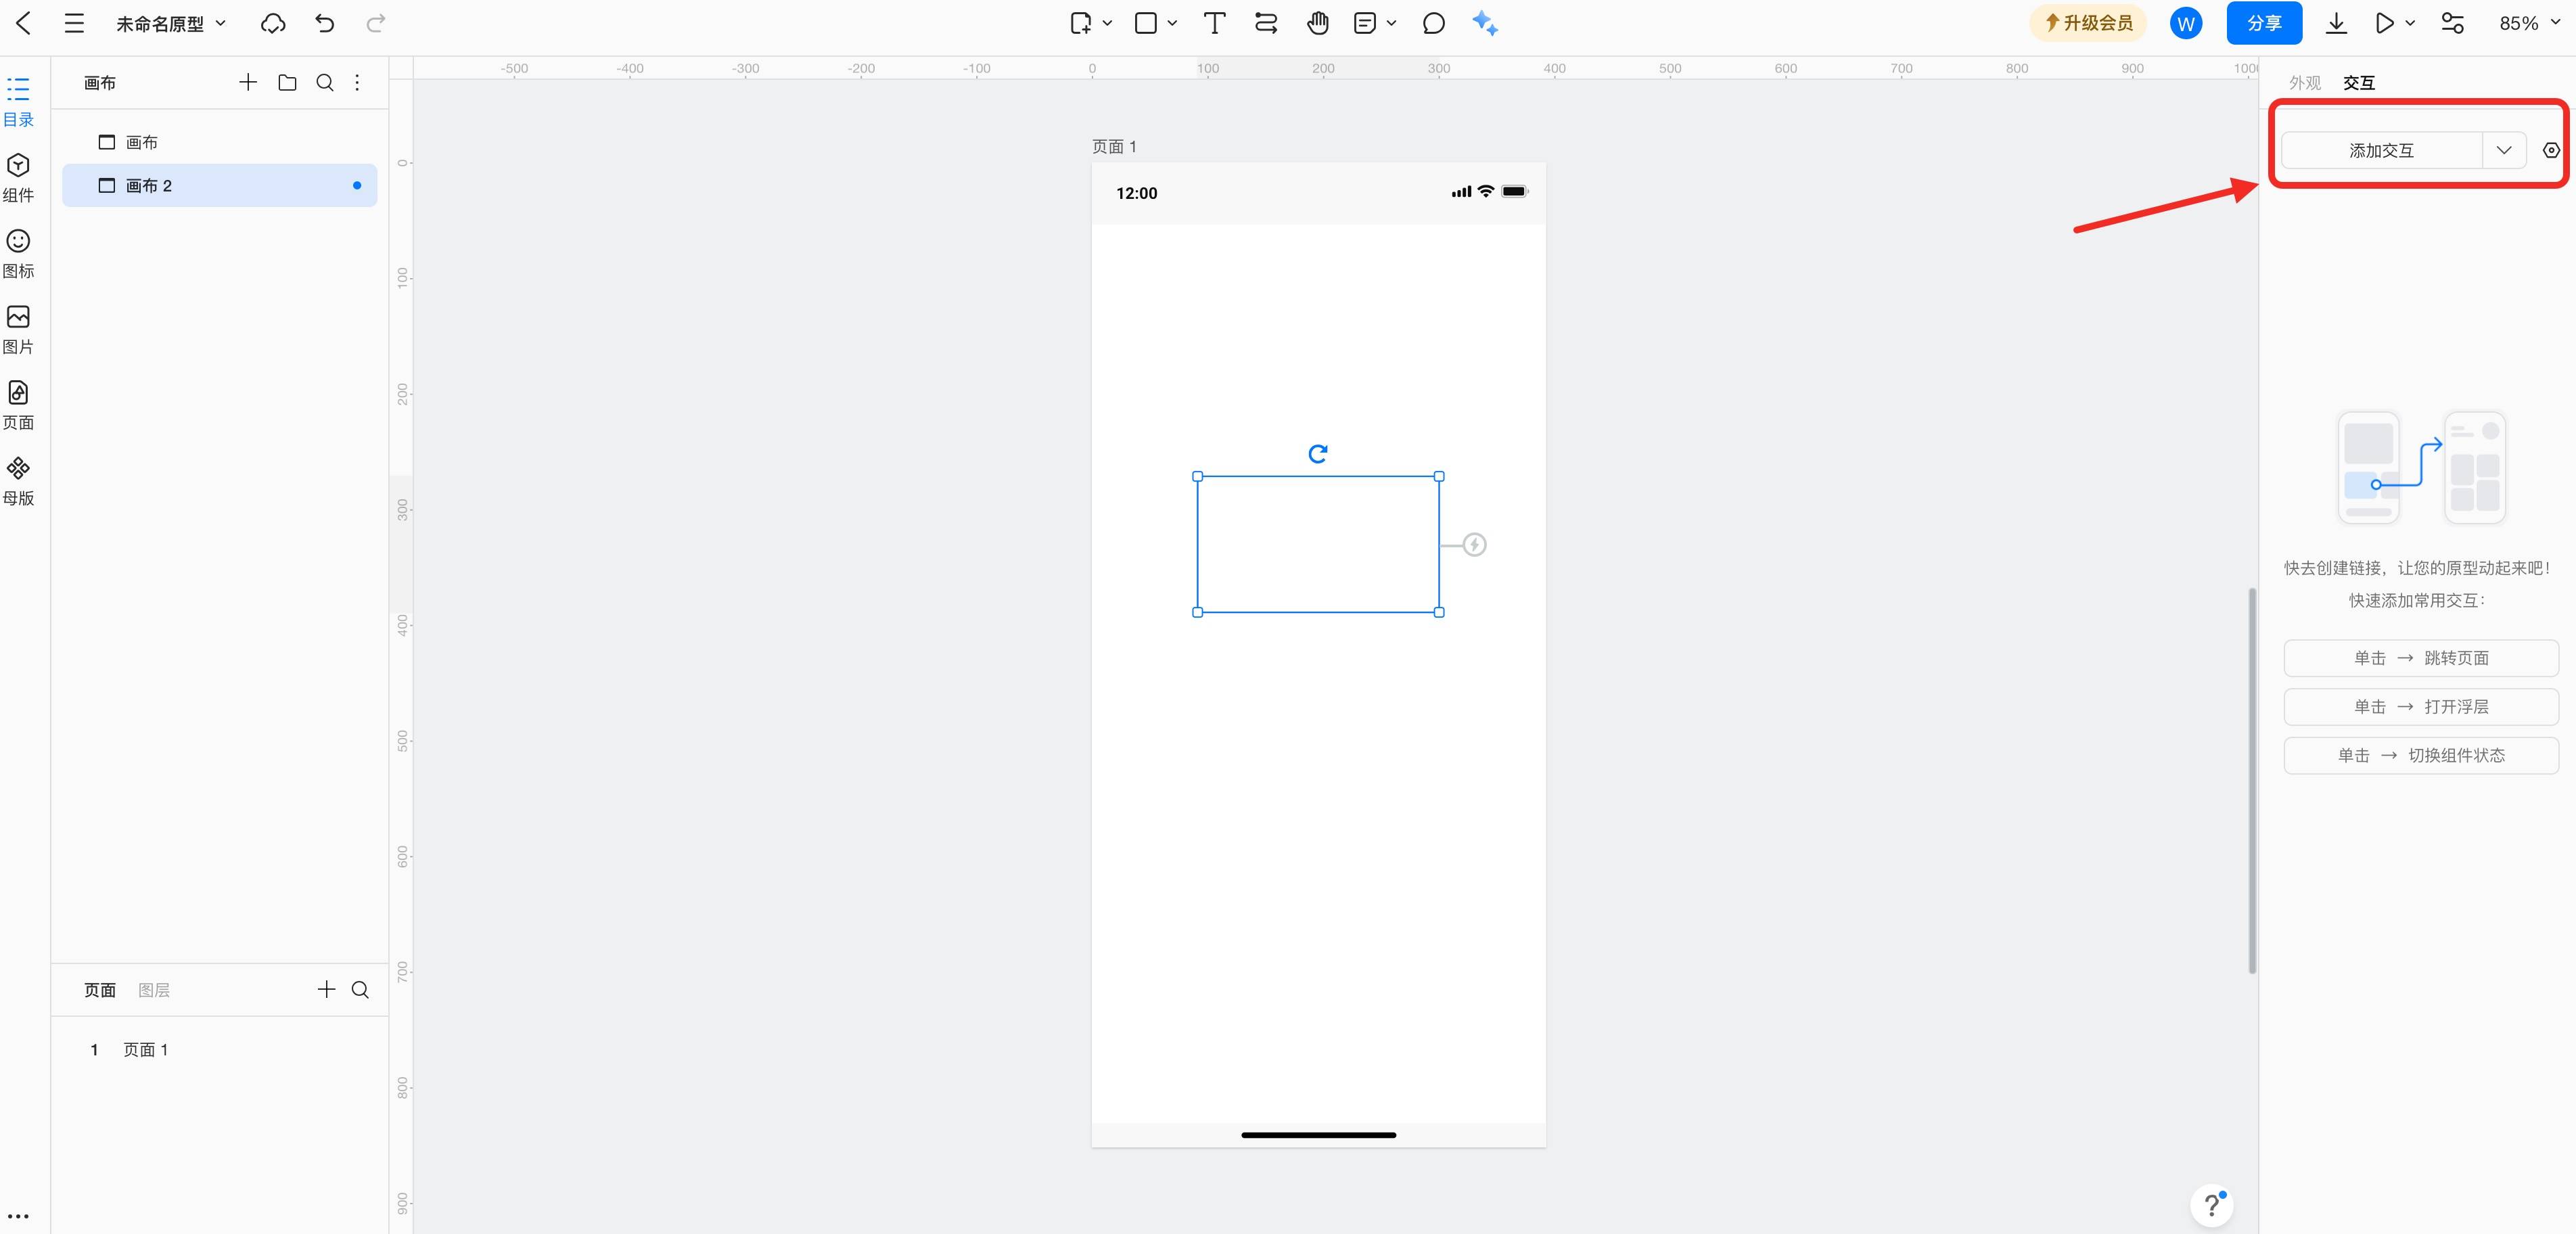Open the 图标 icons library panel
The height and width of the screenshot is (1234, 2576).
[x=18, y=252]
